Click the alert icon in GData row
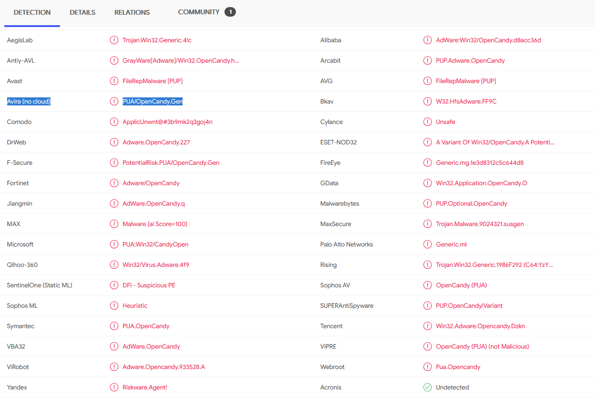 [428, 183]
